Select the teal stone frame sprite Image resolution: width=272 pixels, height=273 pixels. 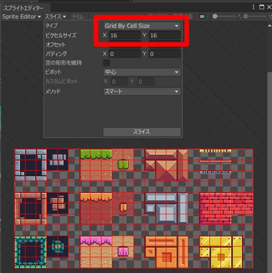click(30, 252)
